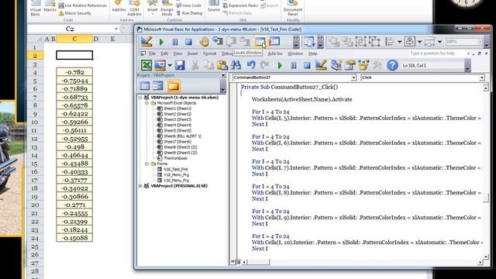Toggle breakpoint with the hand icon
The image size is (496, 279).
pos(204,42)
